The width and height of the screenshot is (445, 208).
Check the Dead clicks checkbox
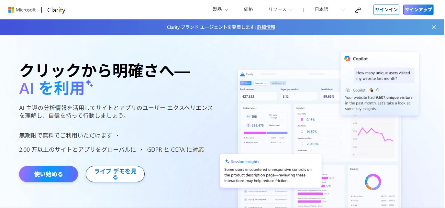tap(302, 132)
